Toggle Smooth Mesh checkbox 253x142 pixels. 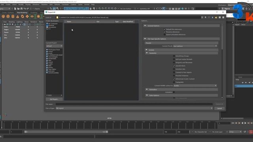(174, 66)
